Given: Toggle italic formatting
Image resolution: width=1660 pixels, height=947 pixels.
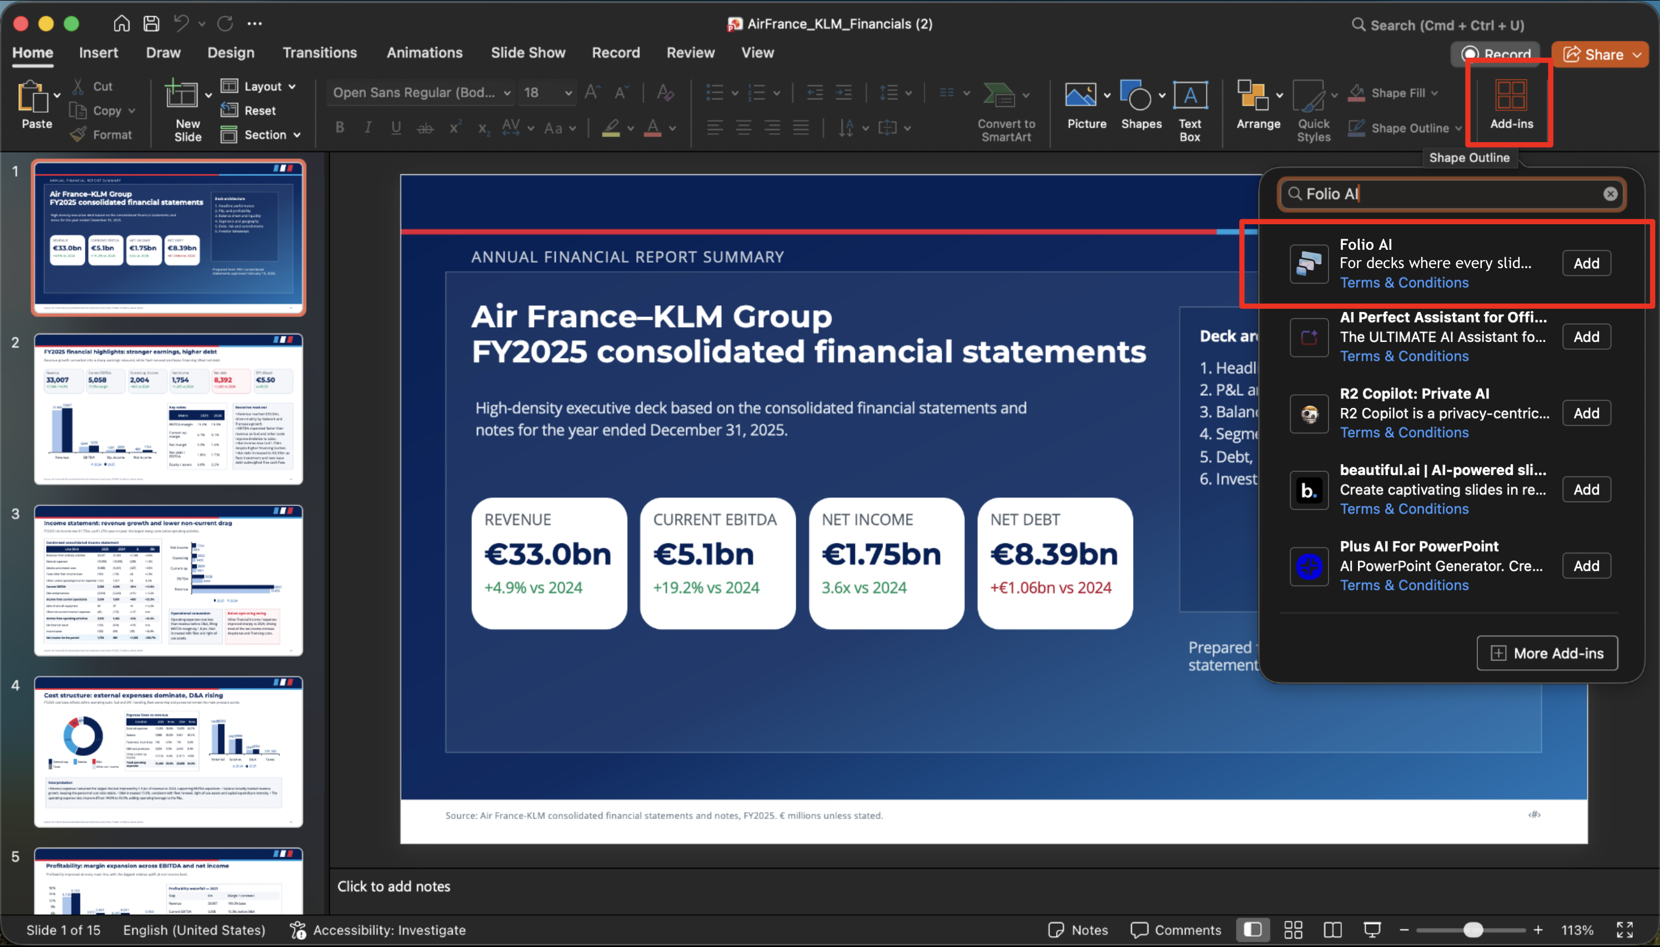Looking at the screenshot, I should (368, 128).
